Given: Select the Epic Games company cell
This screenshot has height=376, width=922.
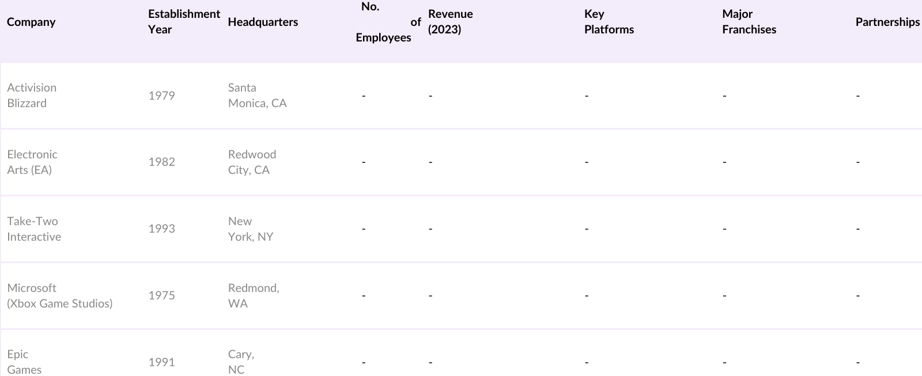Looking at the screenshot, I should [24, 362].
